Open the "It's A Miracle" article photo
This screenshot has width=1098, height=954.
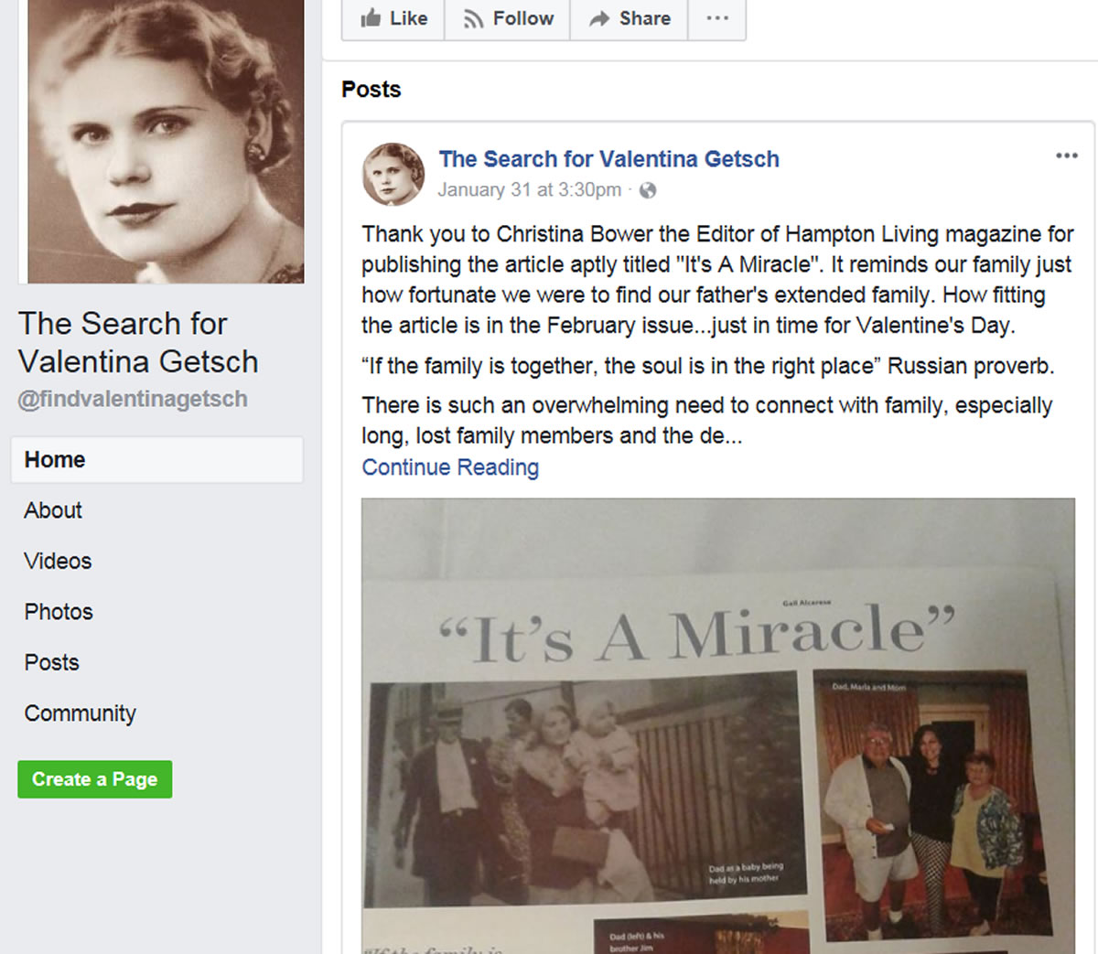tap(718, 723)
